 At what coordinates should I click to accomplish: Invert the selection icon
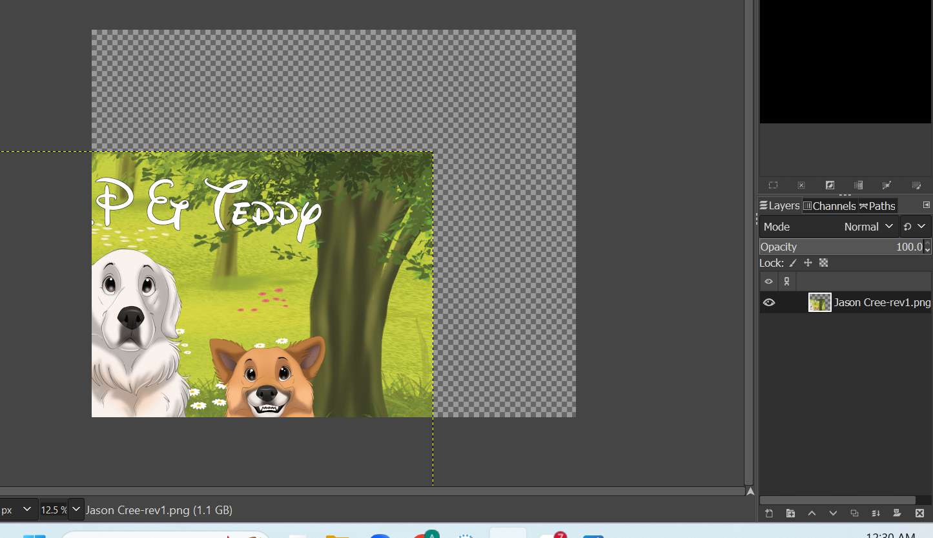(x=830, y=185)
